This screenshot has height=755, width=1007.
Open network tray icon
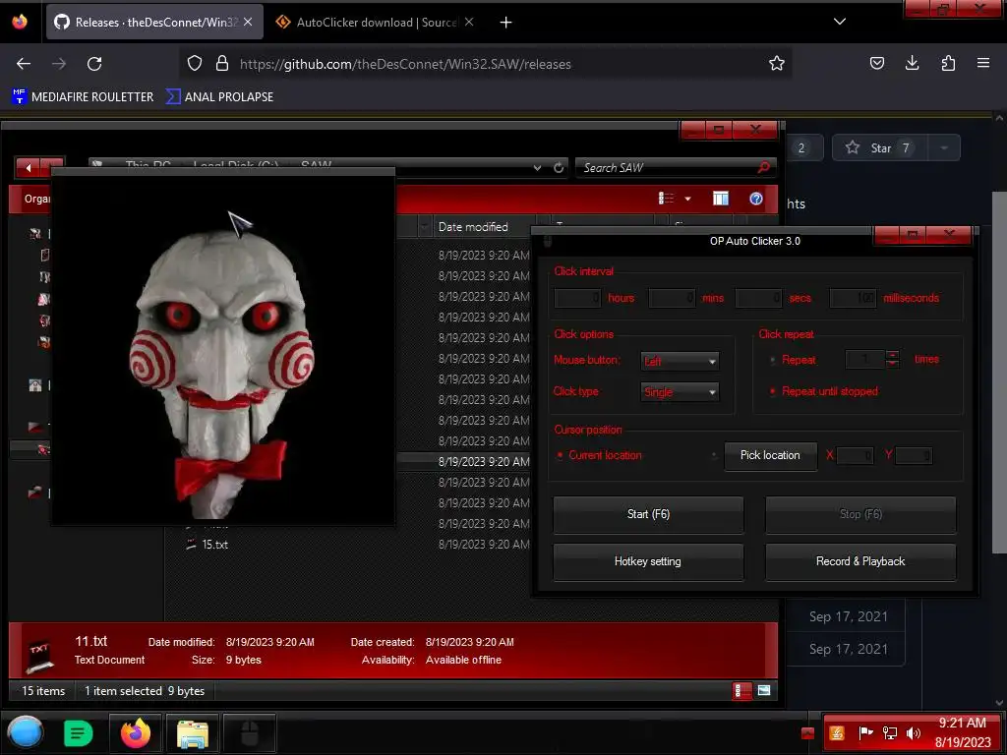[889, 733]
